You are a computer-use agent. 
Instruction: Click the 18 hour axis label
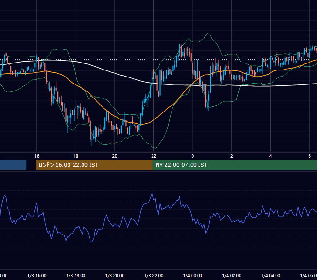pos(76,156)
